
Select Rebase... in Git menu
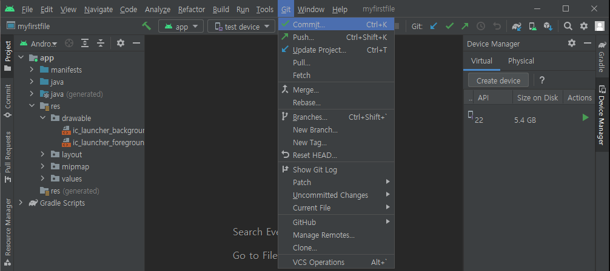(336, 103)
